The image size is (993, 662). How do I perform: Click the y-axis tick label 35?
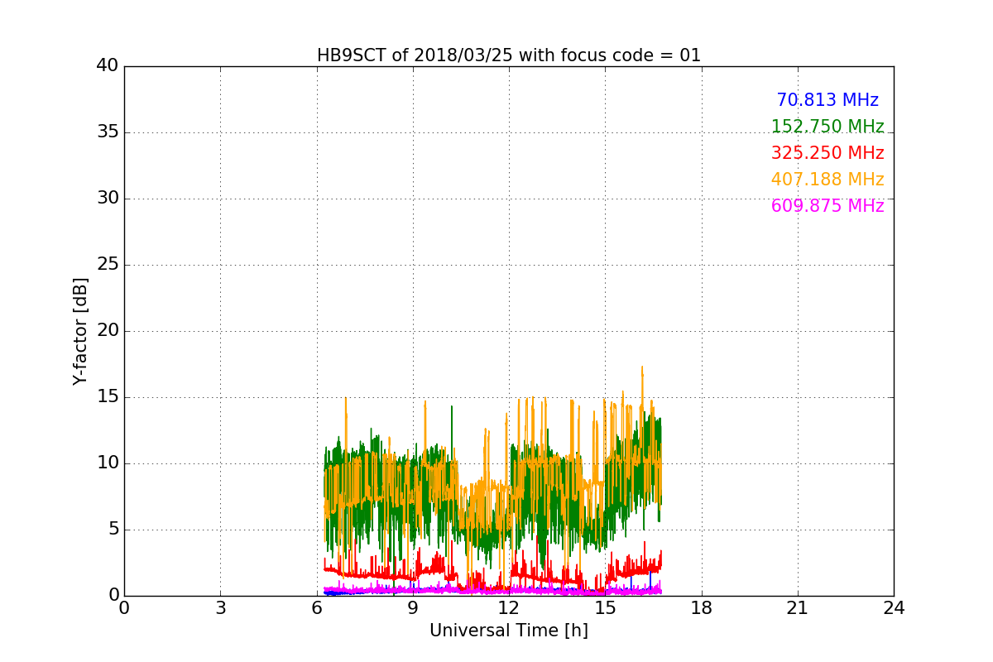108,132
